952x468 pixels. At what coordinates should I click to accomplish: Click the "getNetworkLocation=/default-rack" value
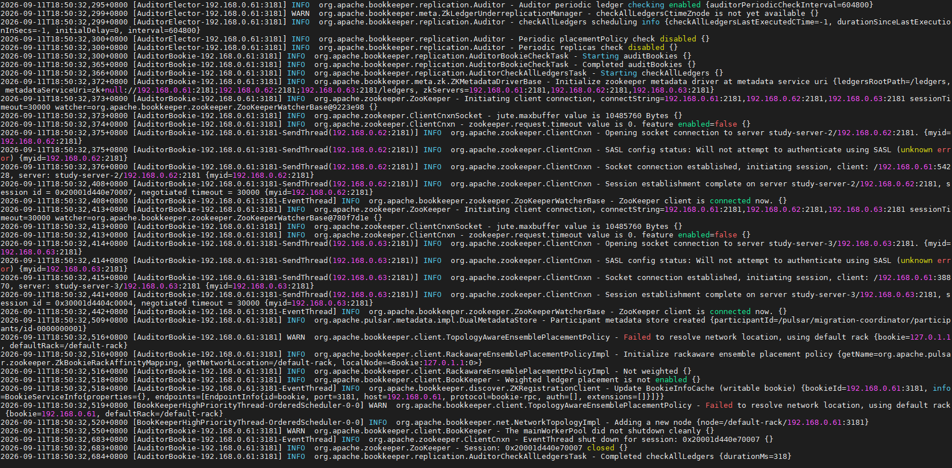(260, 363)
